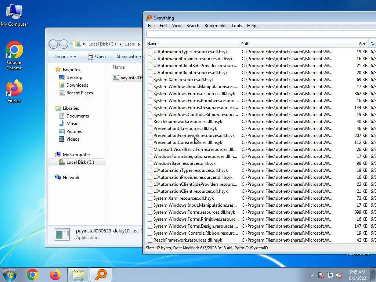Click Firefox icon in the taskbar

[x=55, y=275]
